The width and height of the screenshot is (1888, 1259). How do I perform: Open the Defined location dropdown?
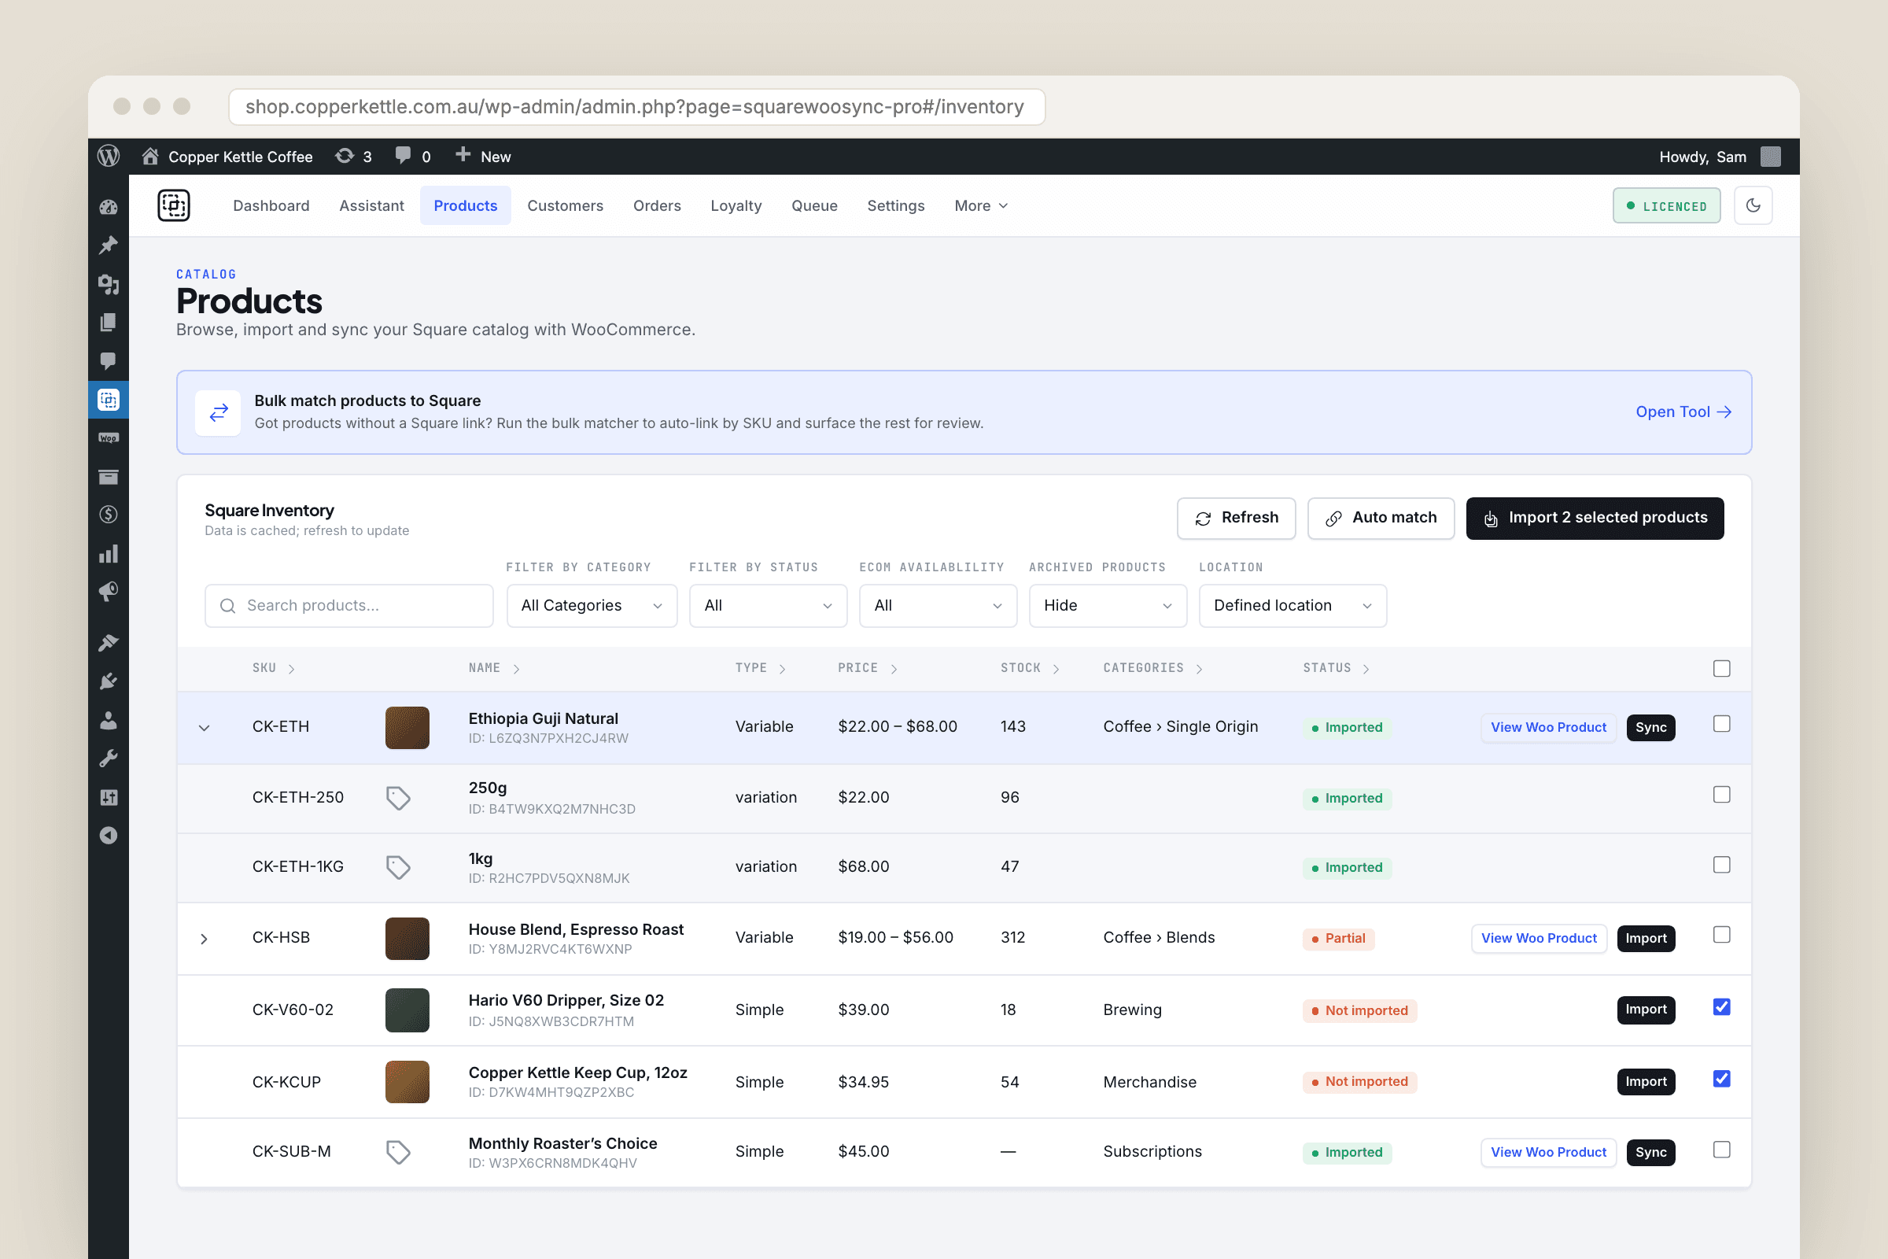click(1292, 605)
